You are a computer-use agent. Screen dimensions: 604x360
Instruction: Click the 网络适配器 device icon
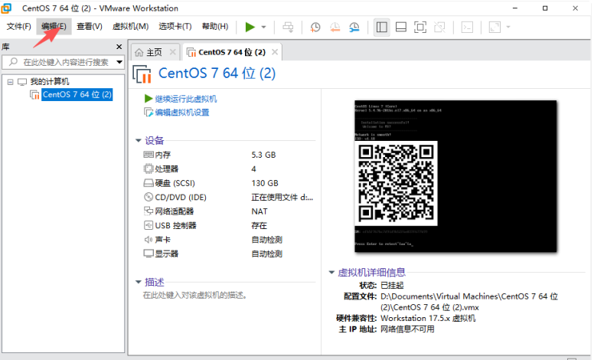(149, 211)
